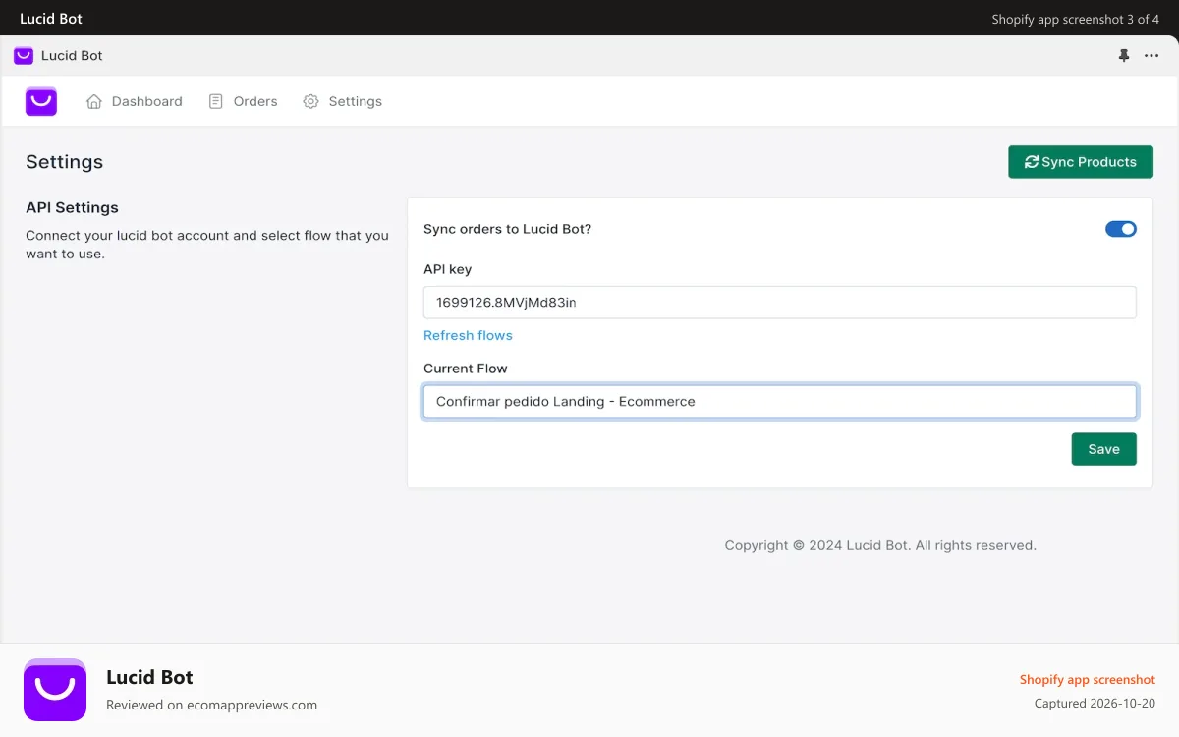Click 'Shopify app screenshot 3 of 4' caption
This screenshot has width=1179, height=737.
click(1075, 19)
